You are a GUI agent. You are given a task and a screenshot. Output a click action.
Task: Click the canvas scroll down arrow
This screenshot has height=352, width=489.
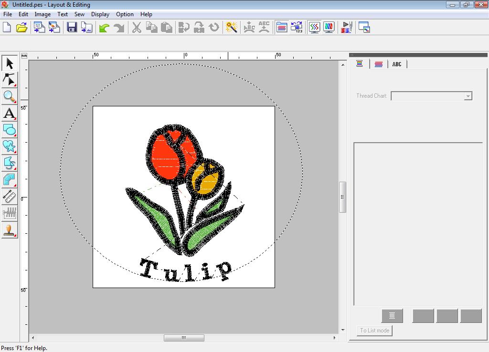point(343,330)
